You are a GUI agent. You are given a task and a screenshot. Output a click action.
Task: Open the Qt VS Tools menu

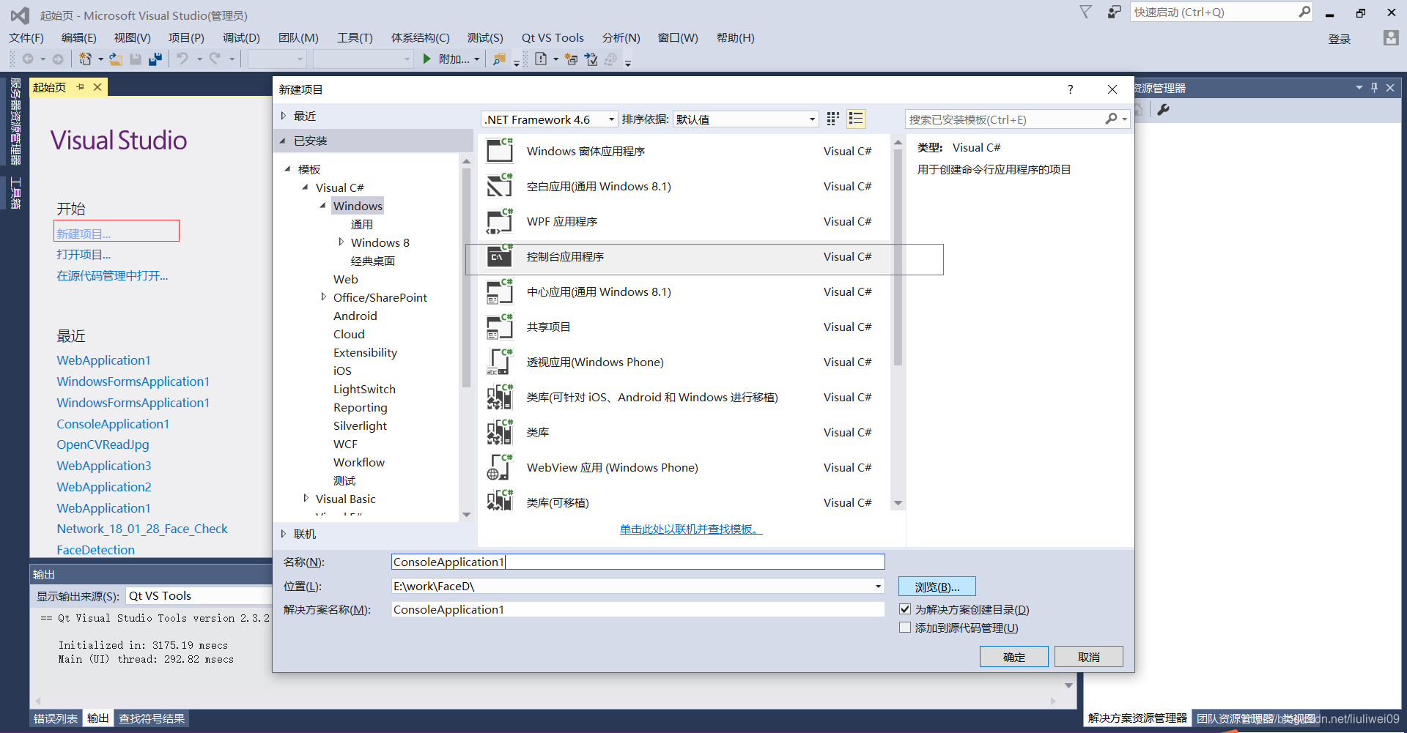point(553,37)
